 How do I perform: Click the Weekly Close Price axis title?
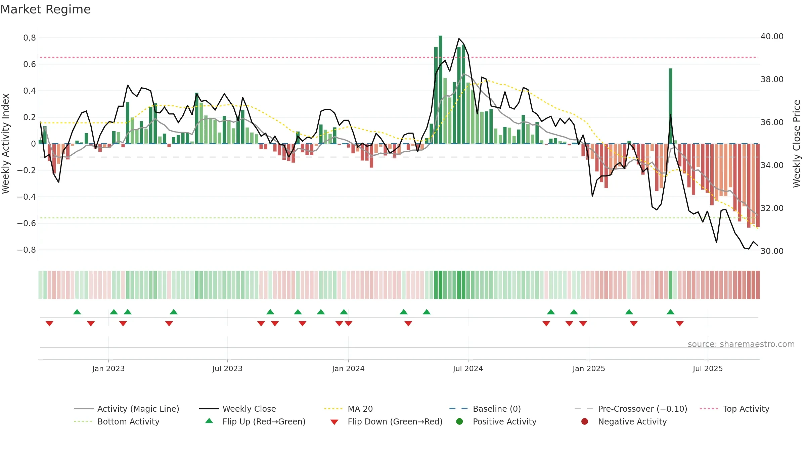pos(797,144)
